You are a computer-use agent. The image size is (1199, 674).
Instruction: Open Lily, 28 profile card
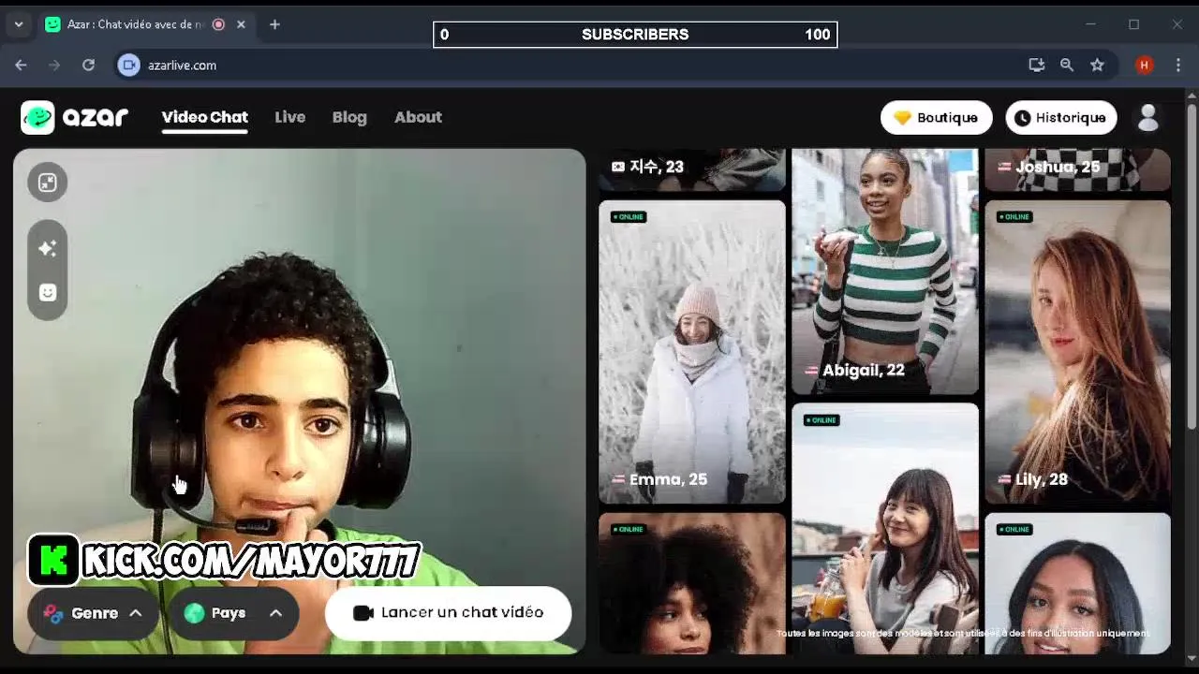point(1077,352)
